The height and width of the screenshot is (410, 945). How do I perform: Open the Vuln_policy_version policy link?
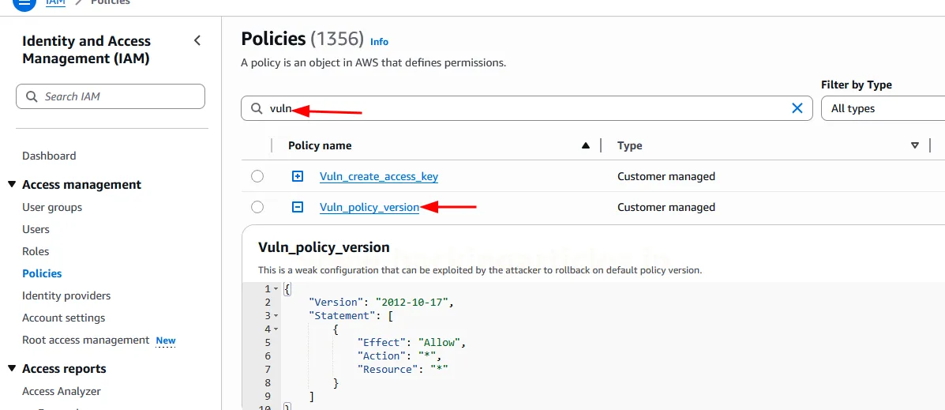click(x=369, y=207)
